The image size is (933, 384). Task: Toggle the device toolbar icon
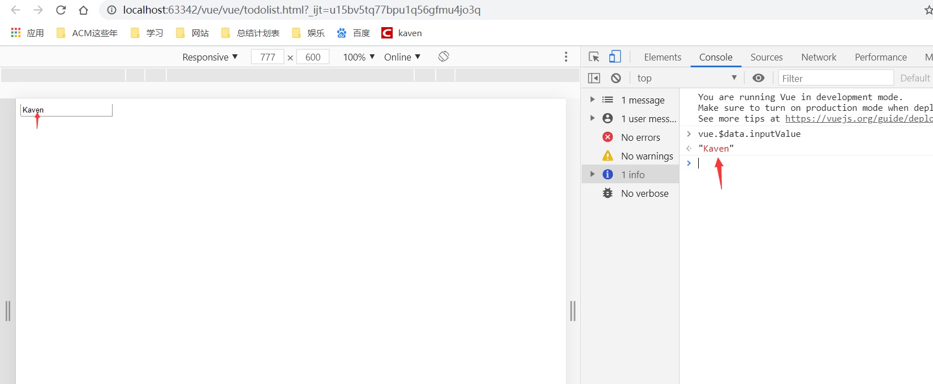click(x=615, y=57)
